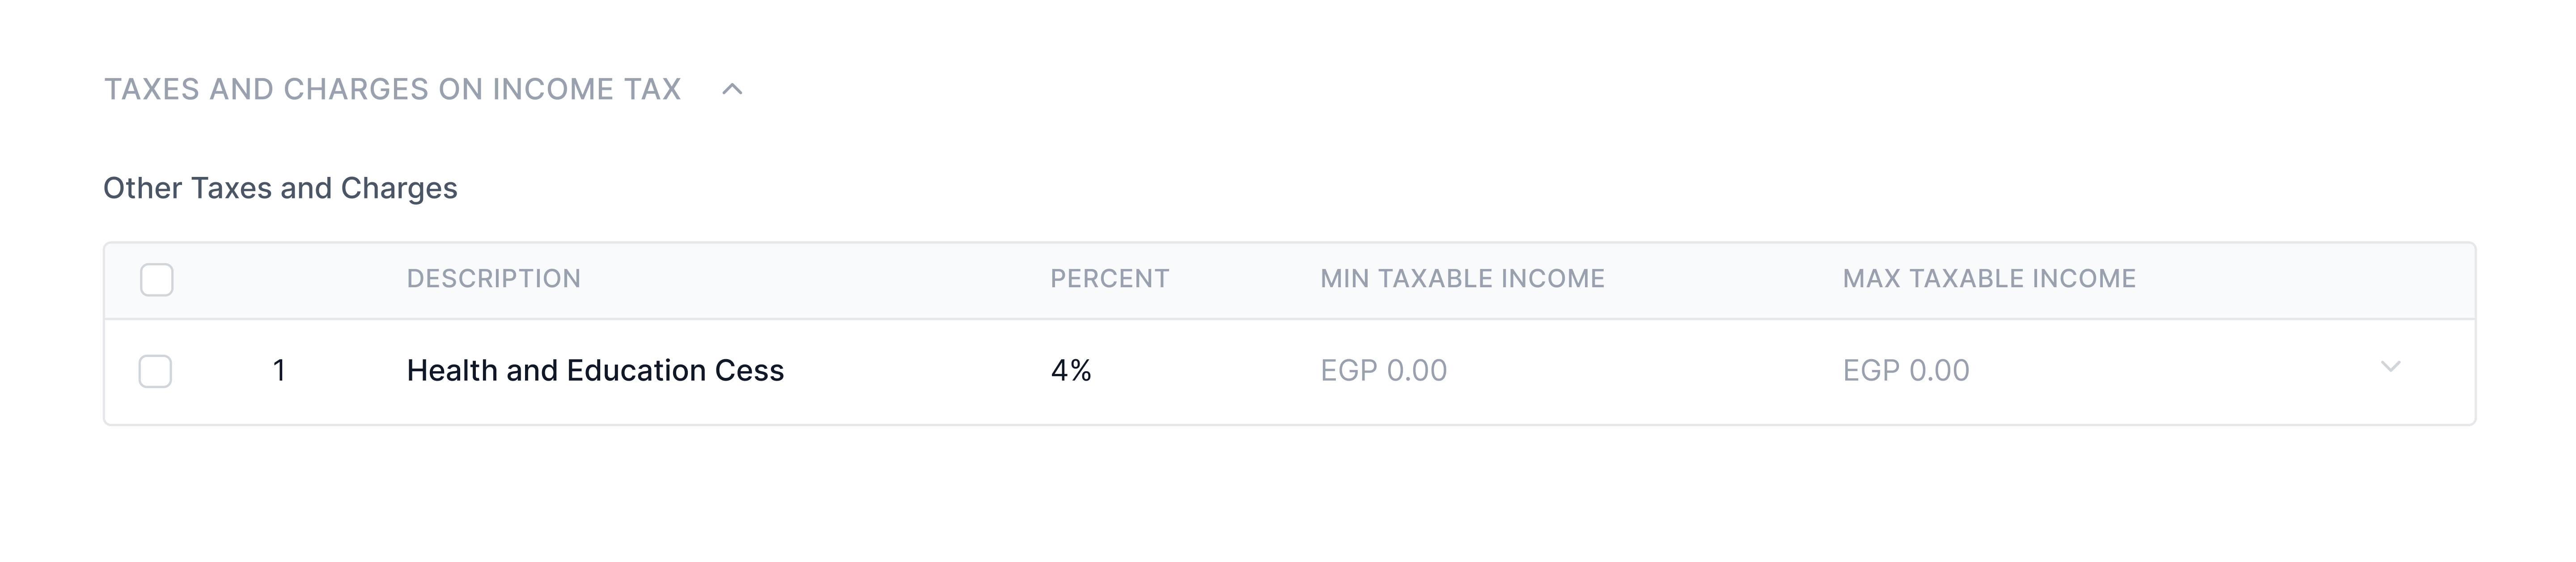Screen dimensions: 2576x562
Task: Open the row 1 edit chevron dropdown
Action: [x=2390, y=367]
